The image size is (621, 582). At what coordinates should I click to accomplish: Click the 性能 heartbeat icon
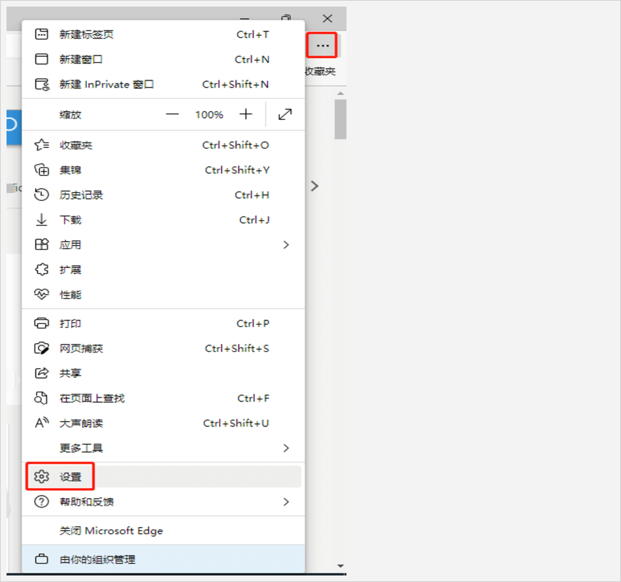42,294
